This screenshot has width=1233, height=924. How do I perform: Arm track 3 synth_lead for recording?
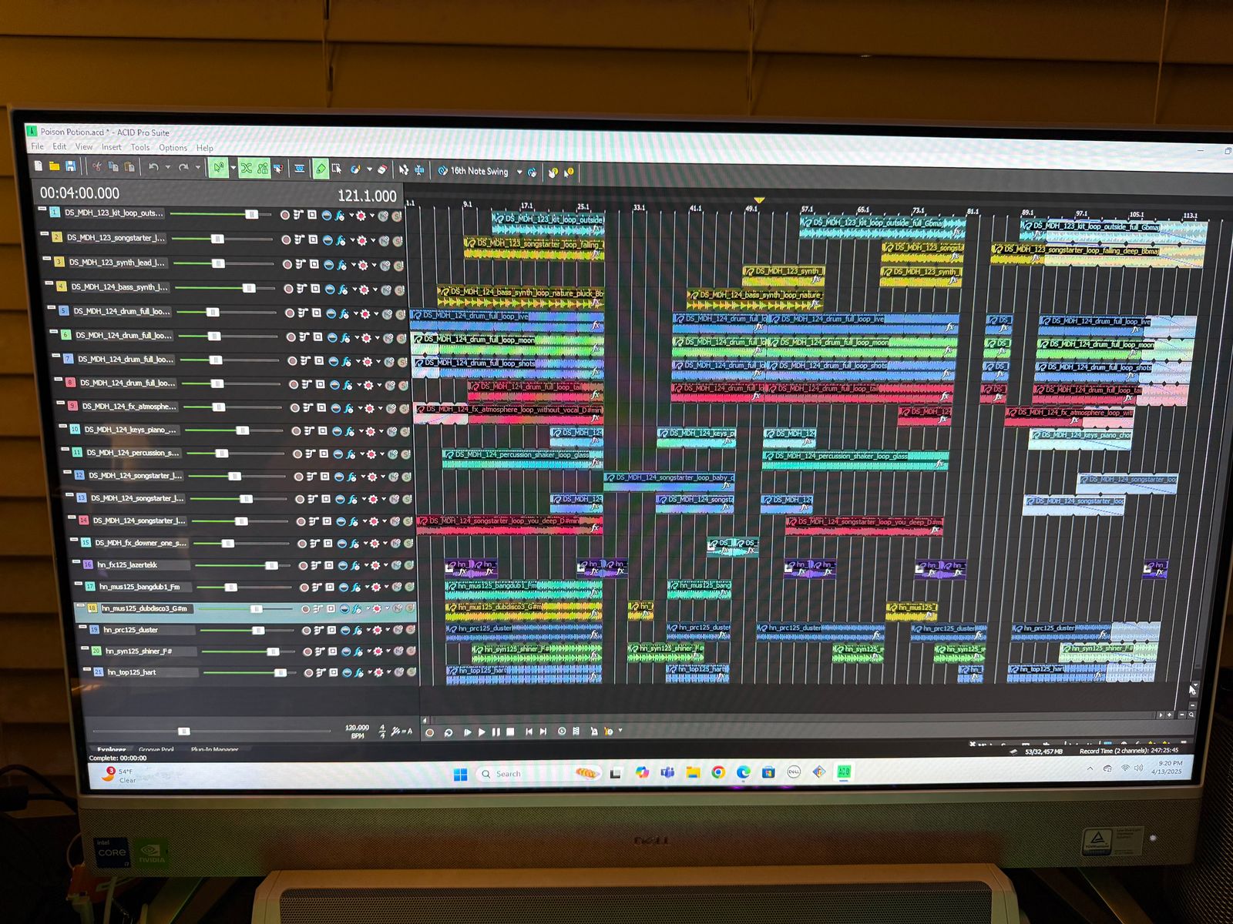(287, 264)
